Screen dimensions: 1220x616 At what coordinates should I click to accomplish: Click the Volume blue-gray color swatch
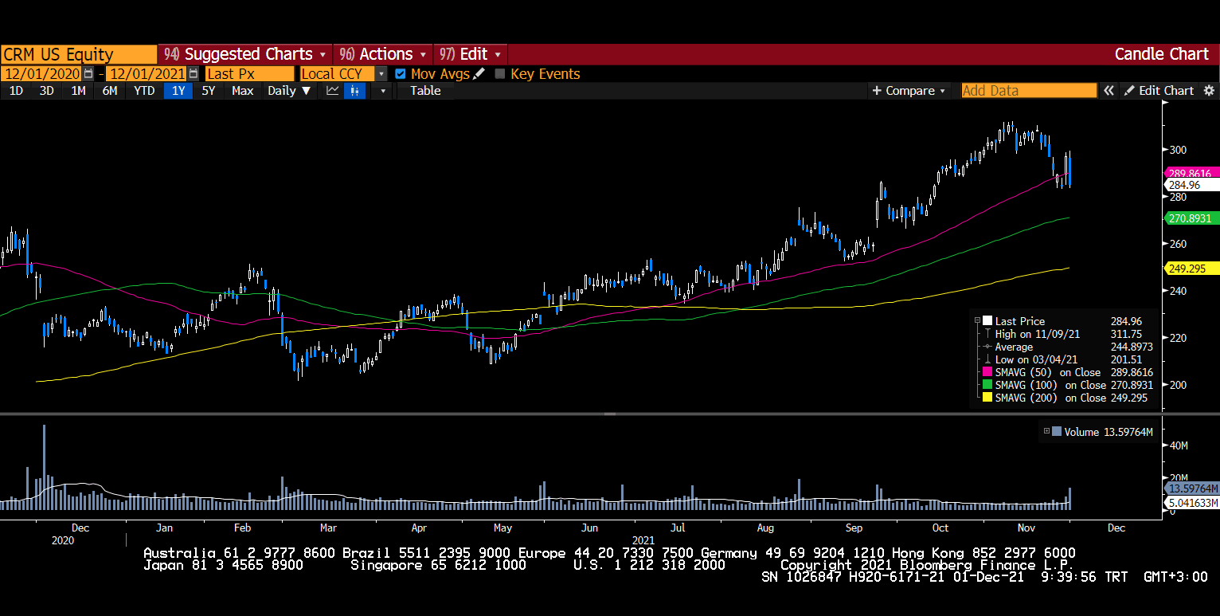tap(1057, 432)
